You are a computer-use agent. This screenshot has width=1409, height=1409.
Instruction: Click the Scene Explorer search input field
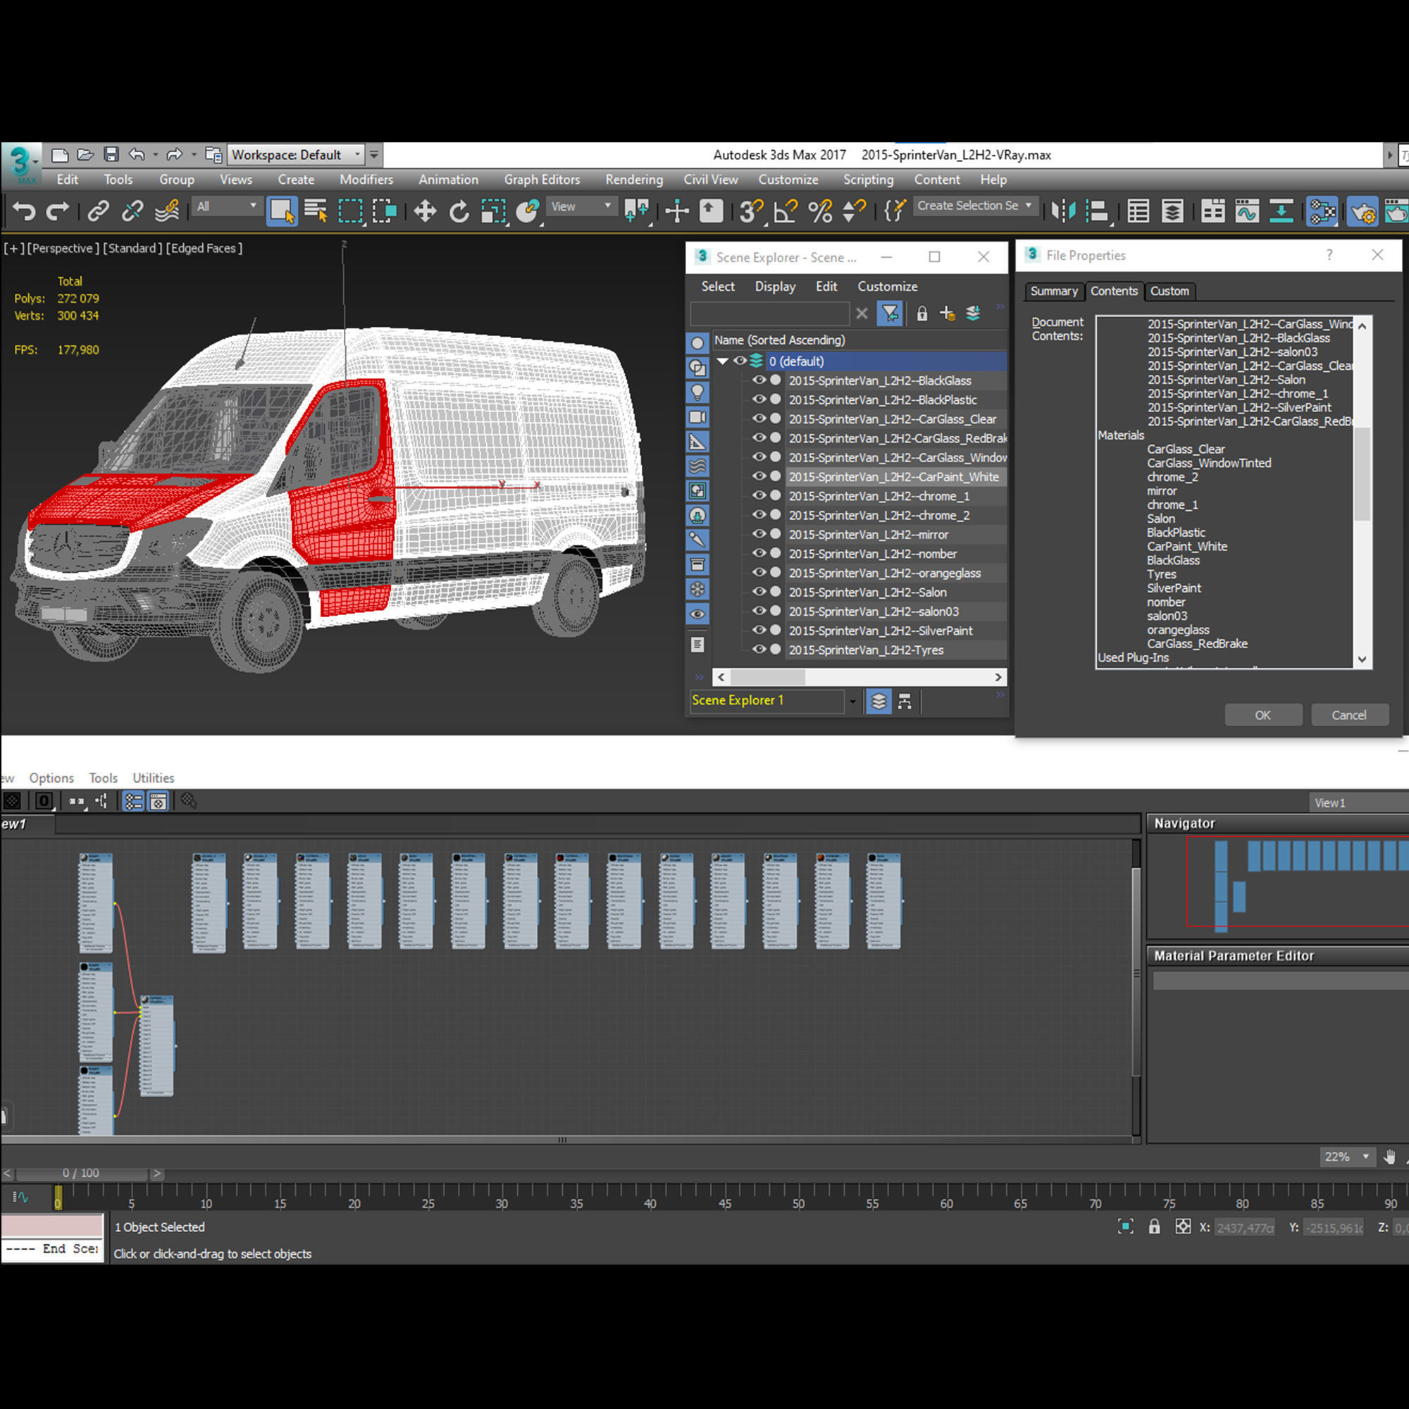pyautogui.click(x=769, y=314)
